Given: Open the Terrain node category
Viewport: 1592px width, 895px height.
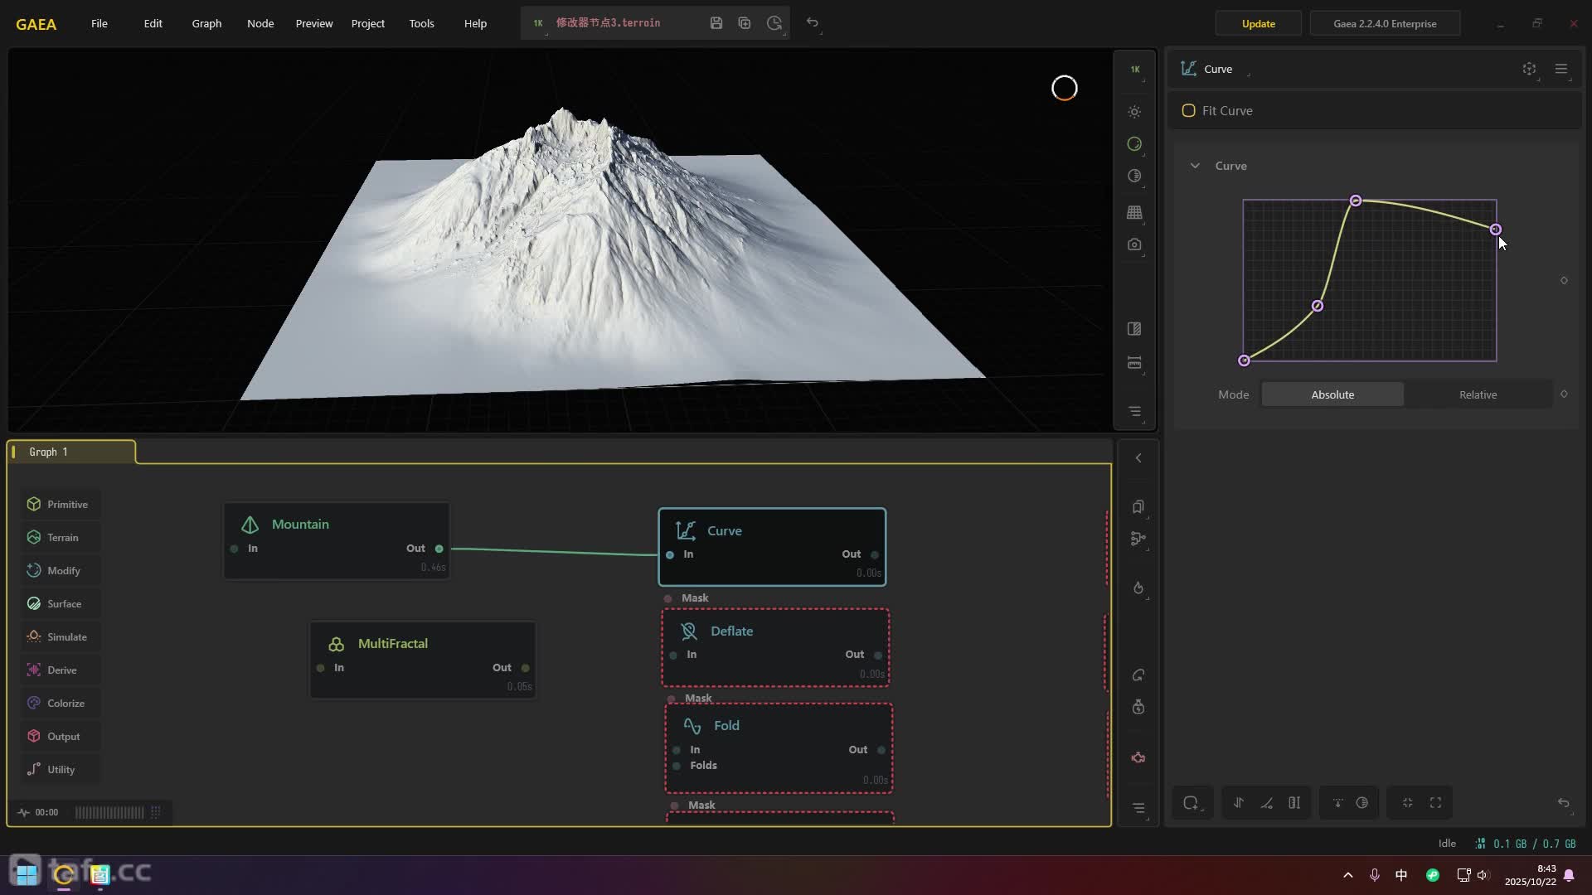Looking at the screenshot, I should click(x=62, y=537).
